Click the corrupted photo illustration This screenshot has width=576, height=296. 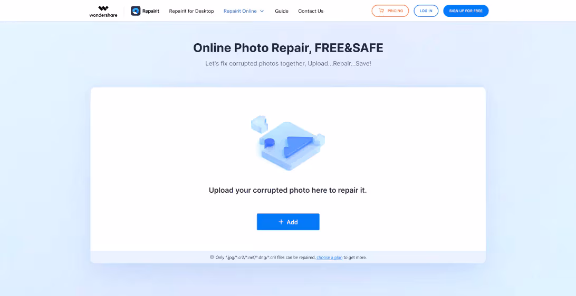pos(288,143)
